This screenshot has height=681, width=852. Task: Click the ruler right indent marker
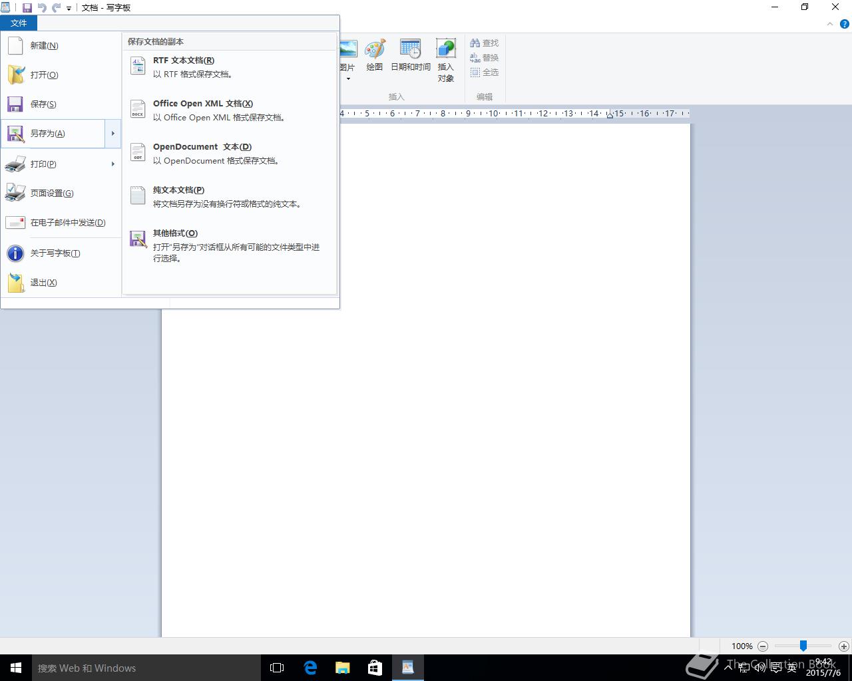coord(610,116)
